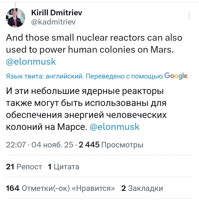199x201 pixels.
Task: Open the 1 Цитата quotes list
Action: pyautogui.click(x=63, y=167)
